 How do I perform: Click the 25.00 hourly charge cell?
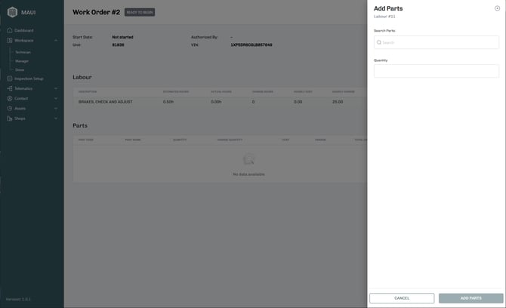pos(338,102)
